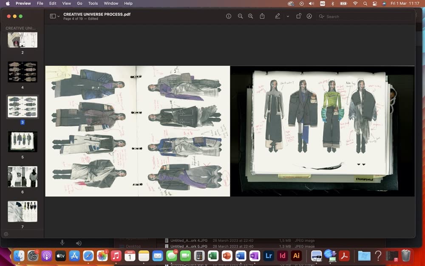Open the Edit menu
Viewport: 425px width, 266px height.
[53, 3]
